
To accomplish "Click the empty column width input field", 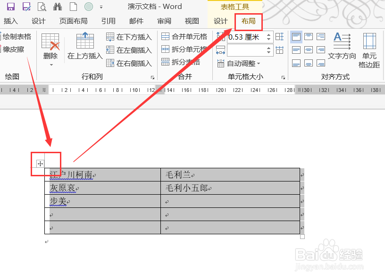I will [x=246, y=50].
